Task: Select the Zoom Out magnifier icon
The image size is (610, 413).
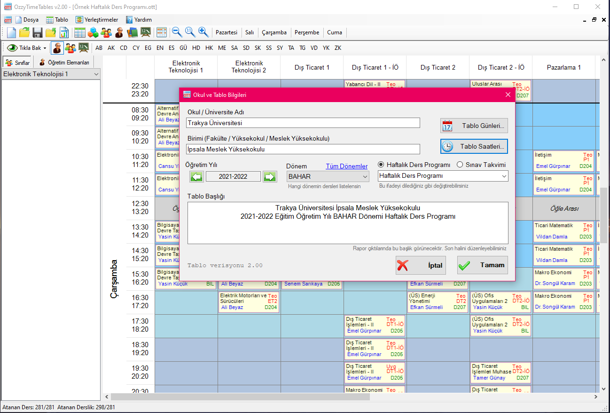Action: (176, 32)
